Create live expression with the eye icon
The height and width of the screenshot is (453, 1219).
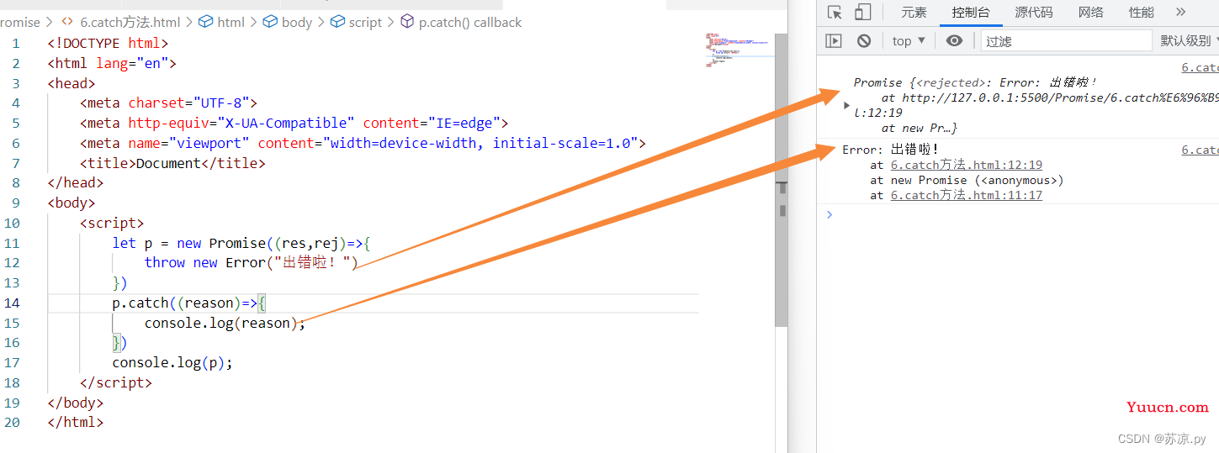point(954,40)
